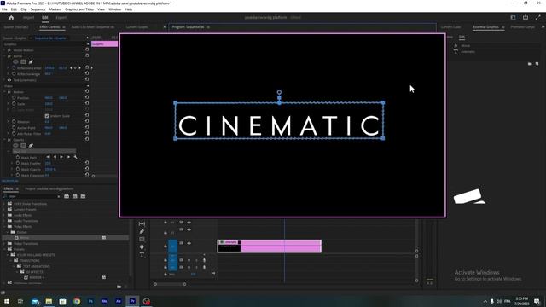Screen dimensions: 546x307
Task: Expand RTFX Starter Transitions folder
Action: pos(4,204)
